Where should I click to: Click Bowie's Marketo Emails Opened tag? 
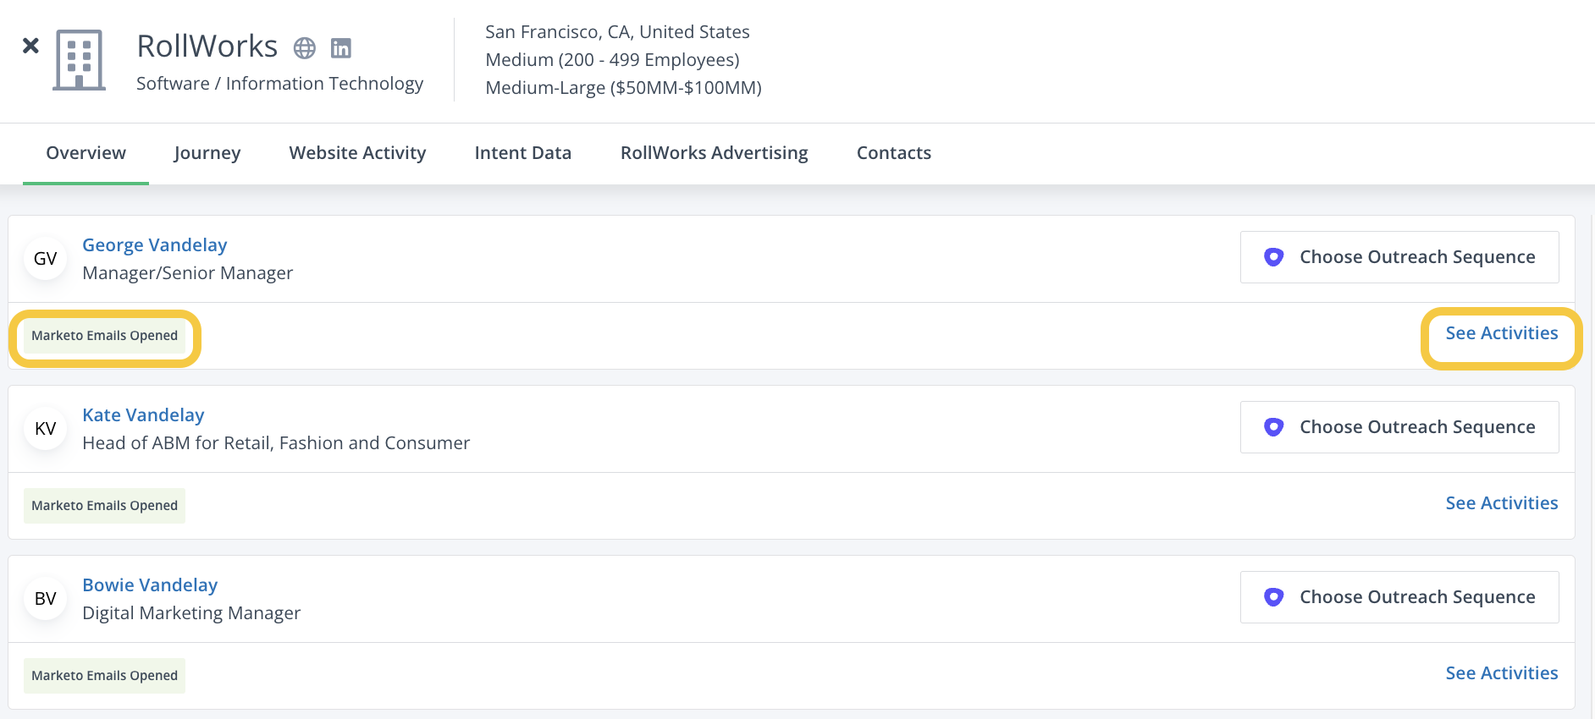105,676
